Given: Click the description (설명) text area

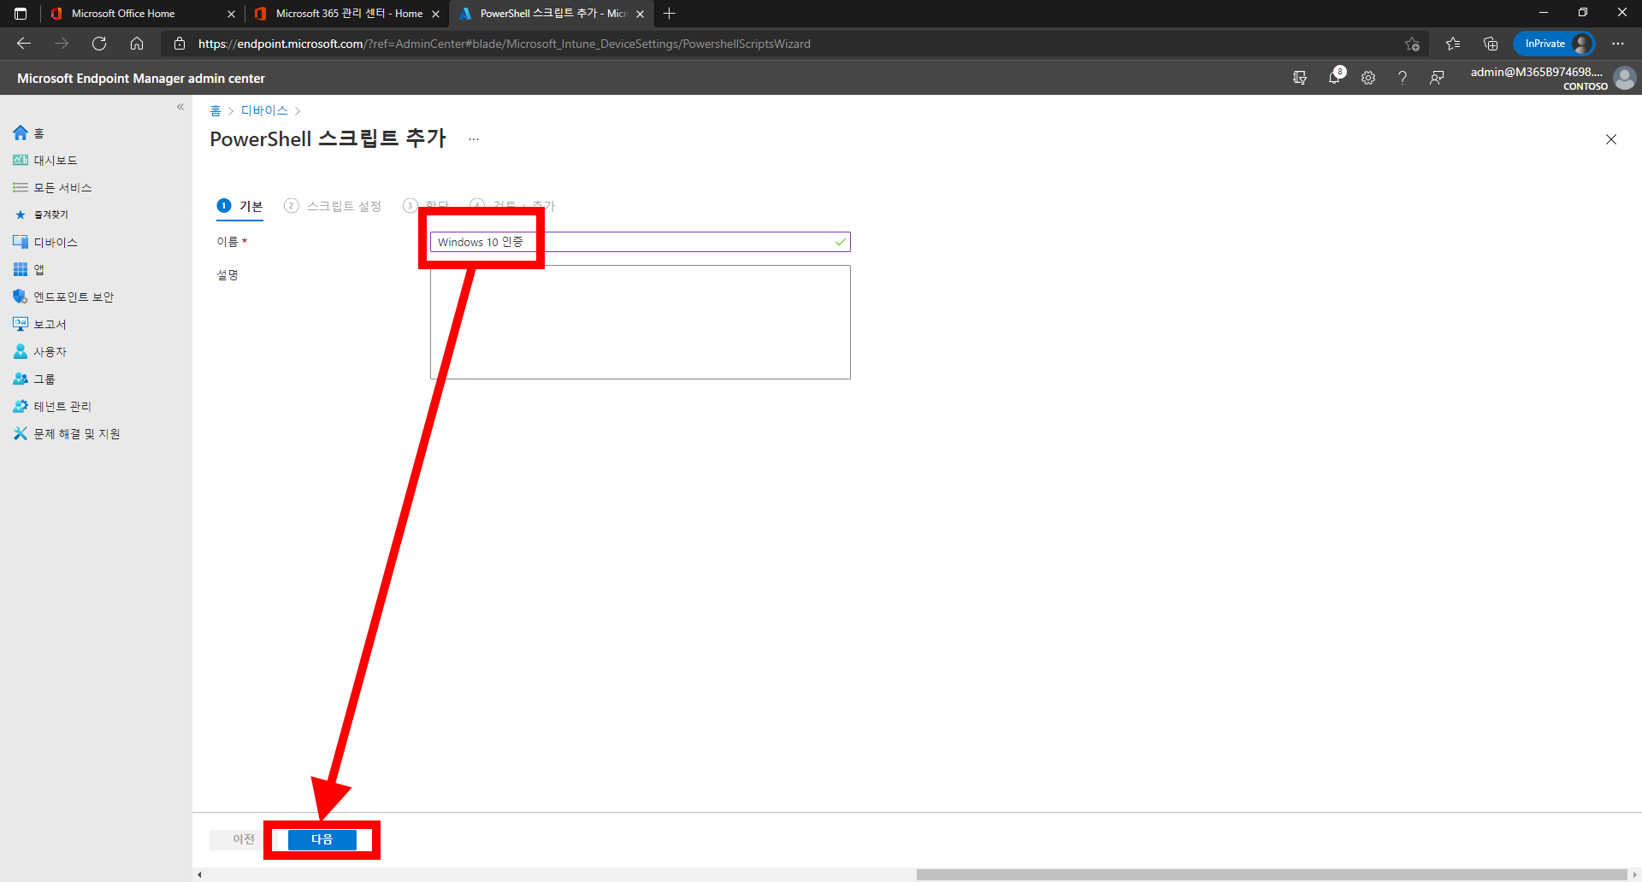Looking at the screenshot, I should coord(640,322).
